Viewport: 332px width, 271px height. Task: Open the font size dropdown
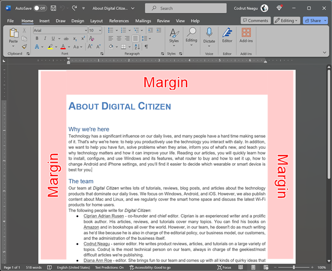point(100,30)
